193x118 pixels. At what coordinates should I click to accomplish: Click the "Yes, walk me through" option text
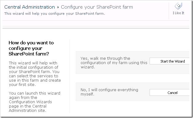point(114,63)
